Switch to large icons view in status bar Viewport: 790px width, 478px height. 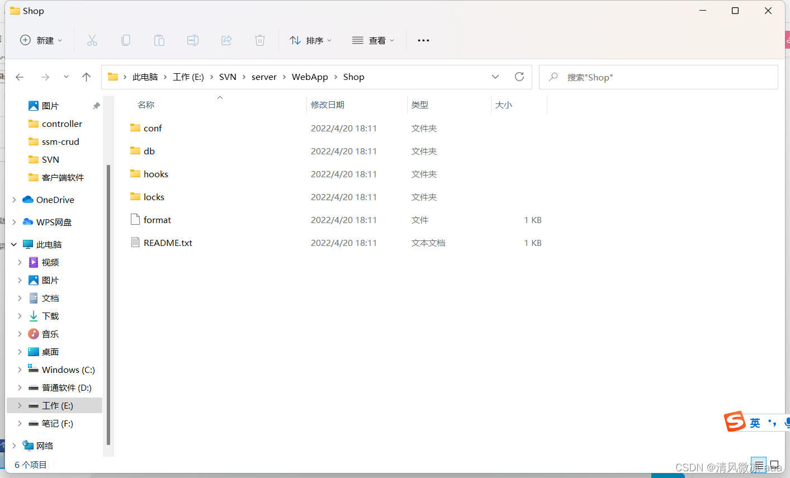point(774,465)
